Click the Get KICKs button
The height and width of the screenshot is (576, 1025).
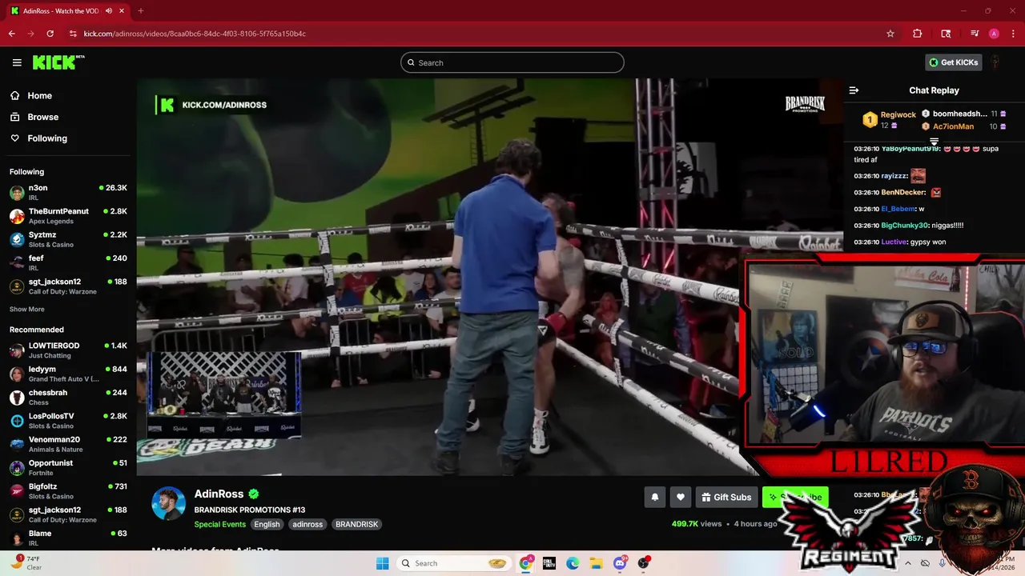coord(953,62)
